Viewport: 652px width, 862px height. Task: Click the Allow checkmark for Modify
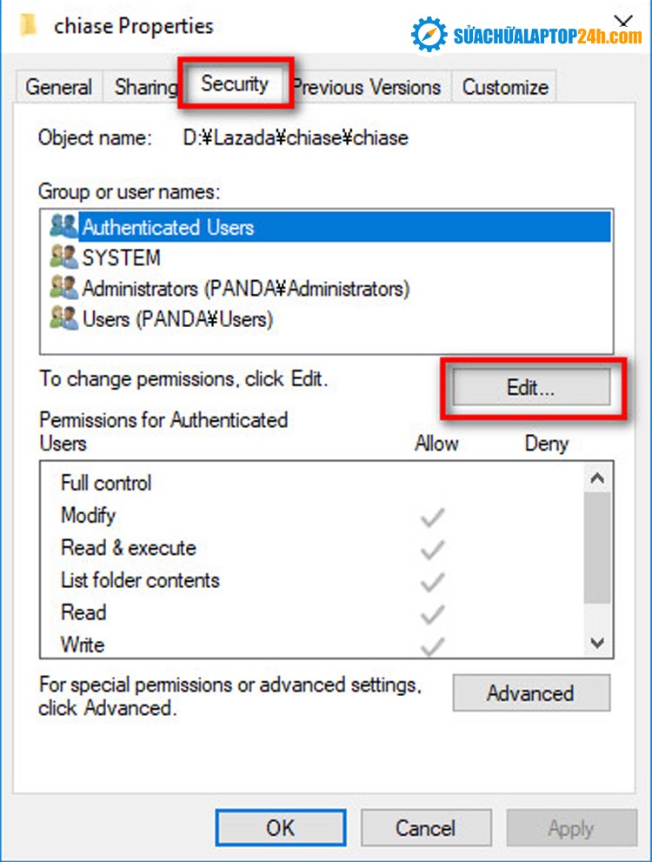pyautogui.click(x=432, y=519)
